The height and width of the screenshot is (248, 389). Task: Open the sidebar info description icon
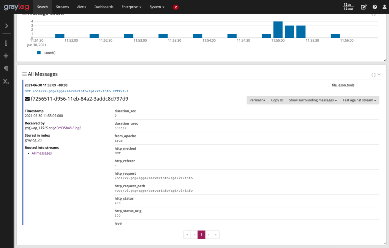point(6,43)
